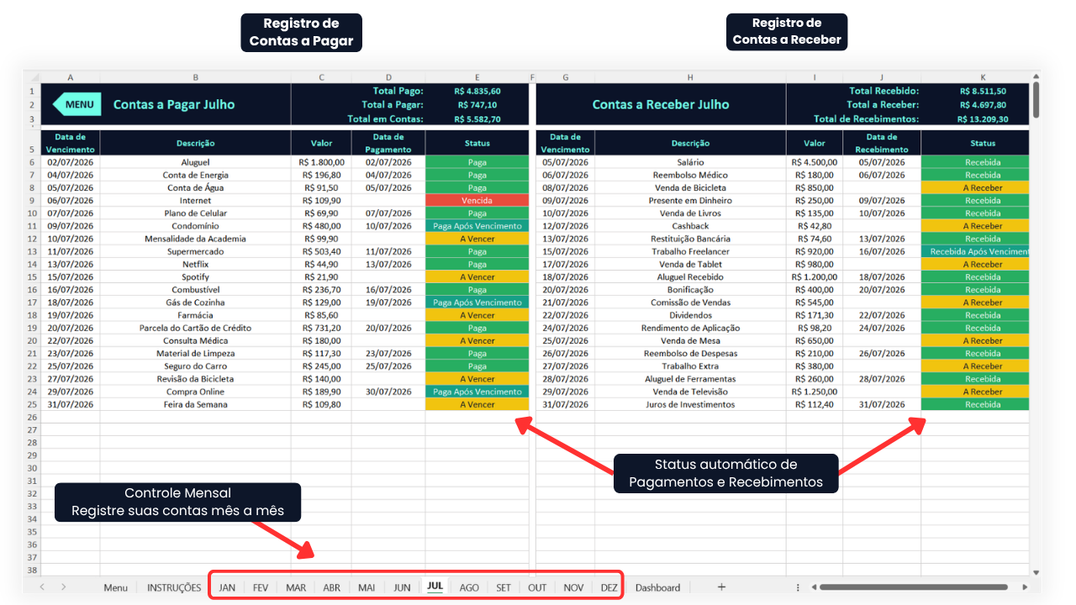Click the 'R$ 4.500,00' value cell

(815, 162)
